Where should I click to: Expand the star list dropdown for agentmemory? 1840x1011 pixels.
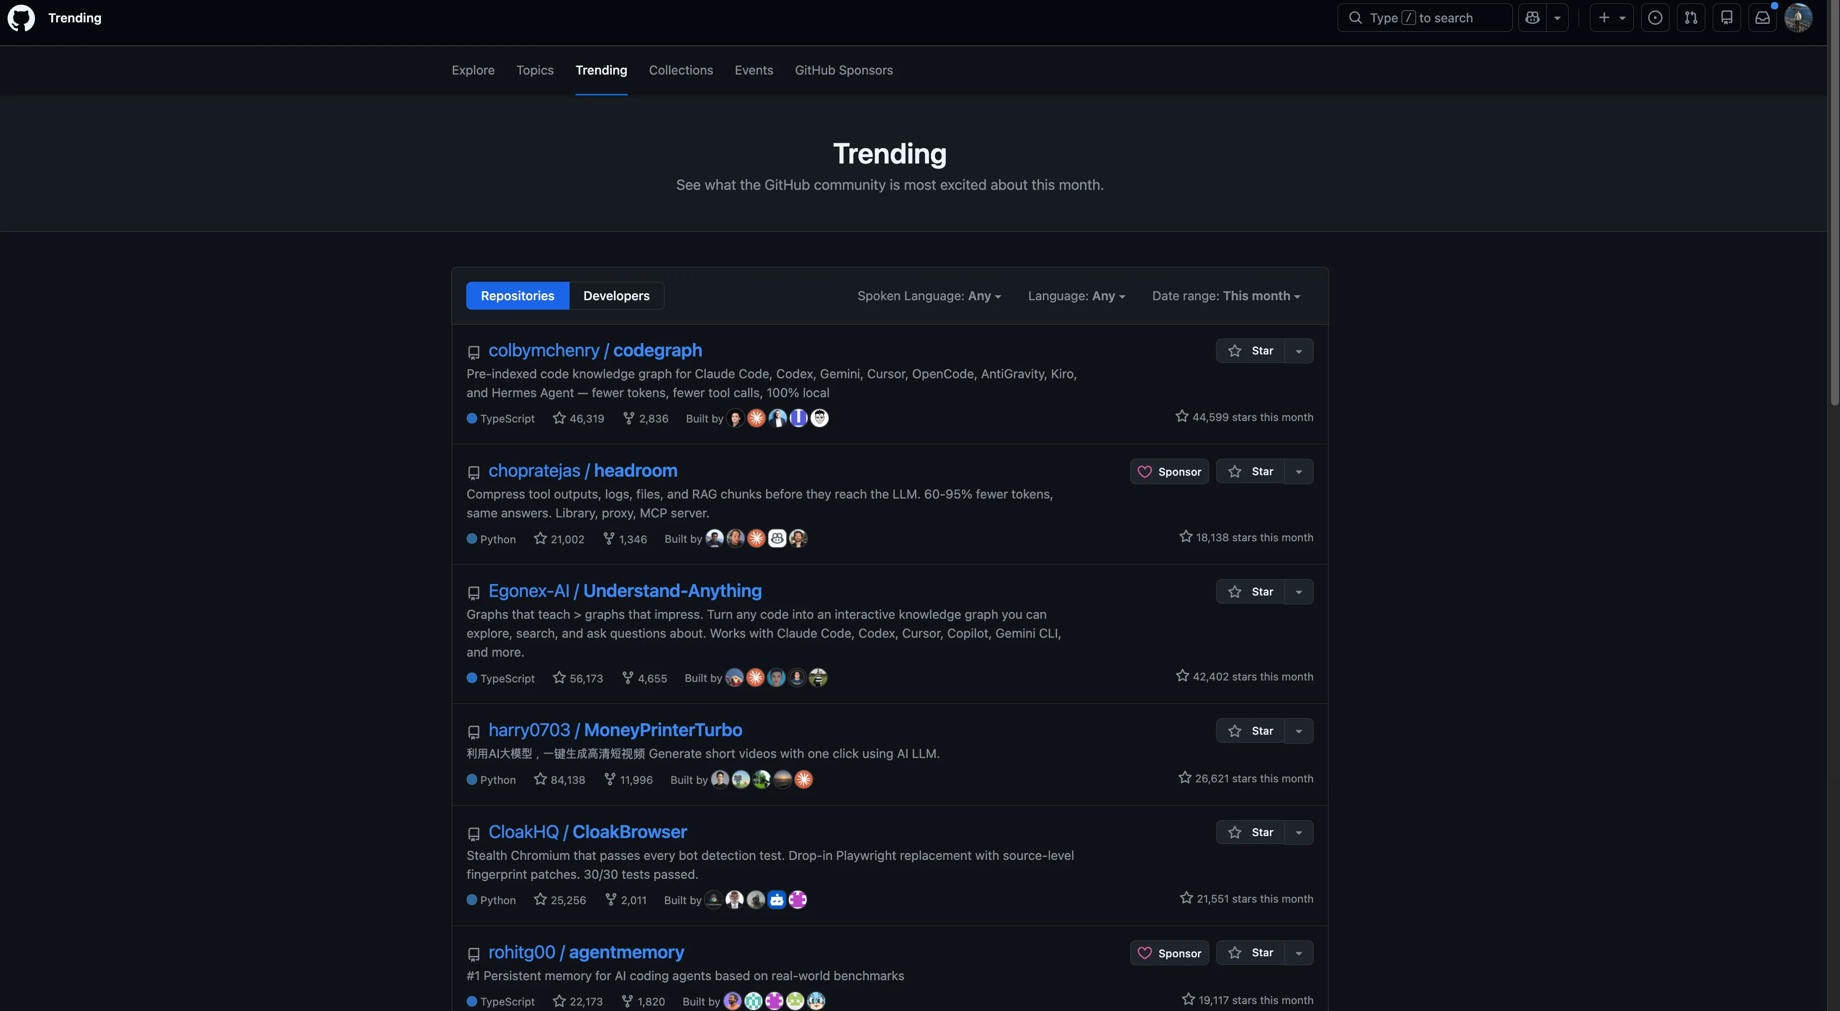(x=1299, y=953)
